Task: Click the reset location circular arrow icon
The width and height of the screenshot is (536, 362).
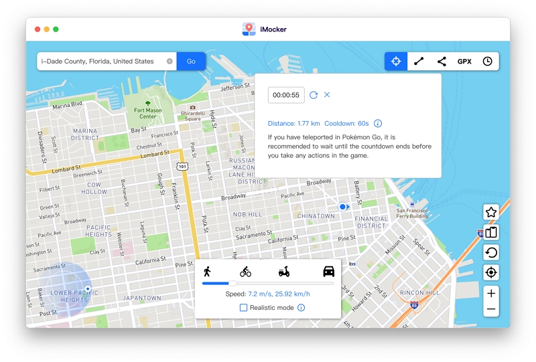Action: (x=491, y=253)
